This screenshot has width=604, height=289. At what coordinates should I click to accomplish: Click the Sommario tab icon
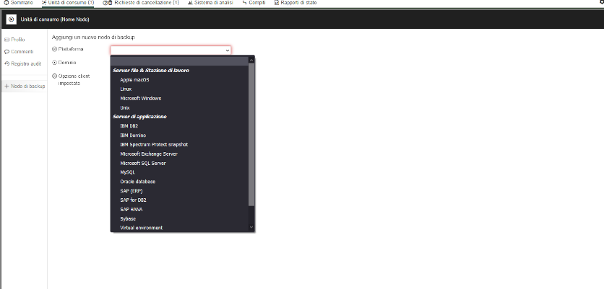(x=6, y=3)
